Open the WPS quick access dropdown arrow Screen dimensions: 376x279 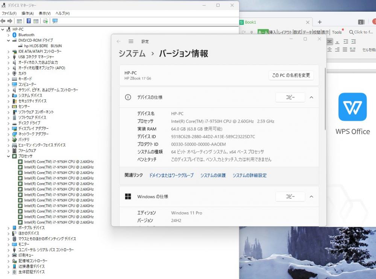coord(252,32)
